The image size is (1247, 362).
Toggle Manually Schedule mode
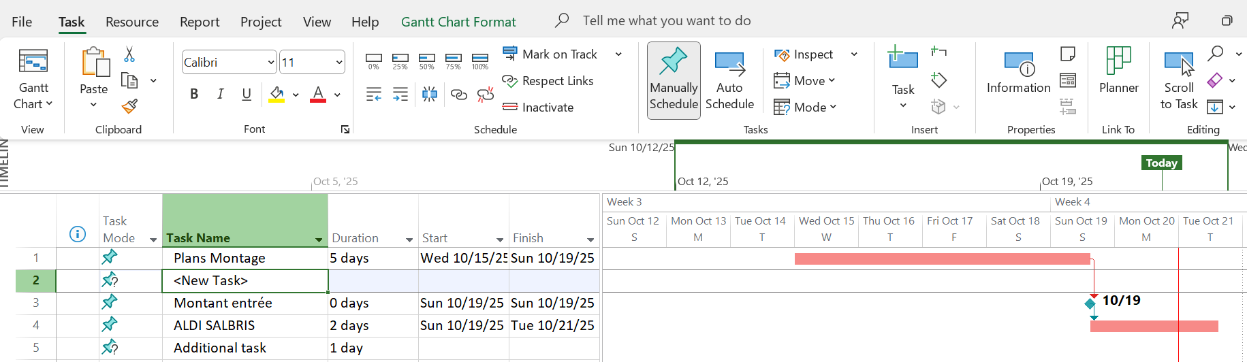pyautogui.click(x=674, y=80)
